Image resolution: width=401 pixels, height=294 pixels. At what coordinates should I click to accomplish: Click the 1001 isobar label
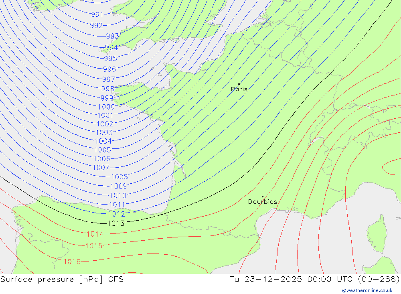coord(105,116)
